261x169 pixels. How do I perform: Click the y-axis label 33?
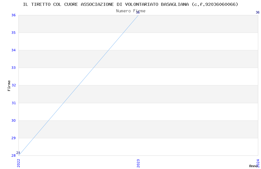[x=14, y=68]
